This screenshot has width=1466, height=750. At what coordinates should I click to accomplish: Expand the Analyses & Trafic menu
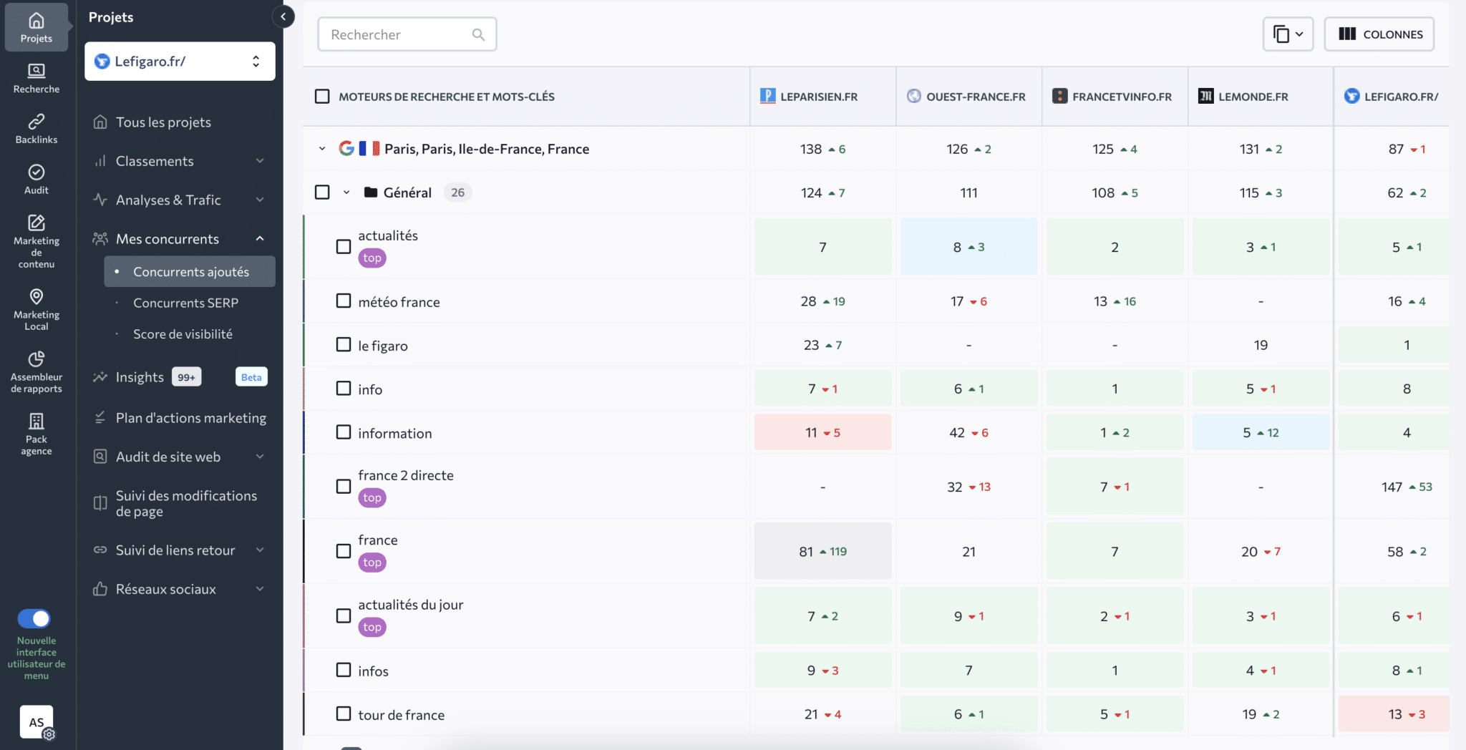(260, 200)
